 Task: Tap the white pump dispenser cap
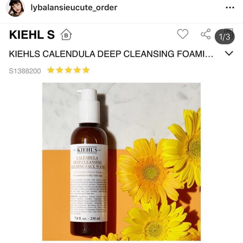click(88, 106)
